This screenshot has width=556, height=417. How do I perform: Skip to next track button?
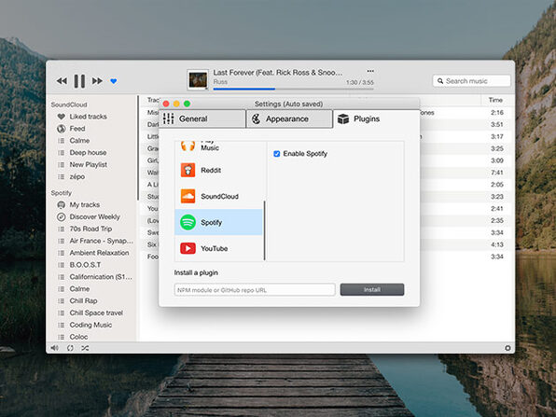tap(97, 81)
